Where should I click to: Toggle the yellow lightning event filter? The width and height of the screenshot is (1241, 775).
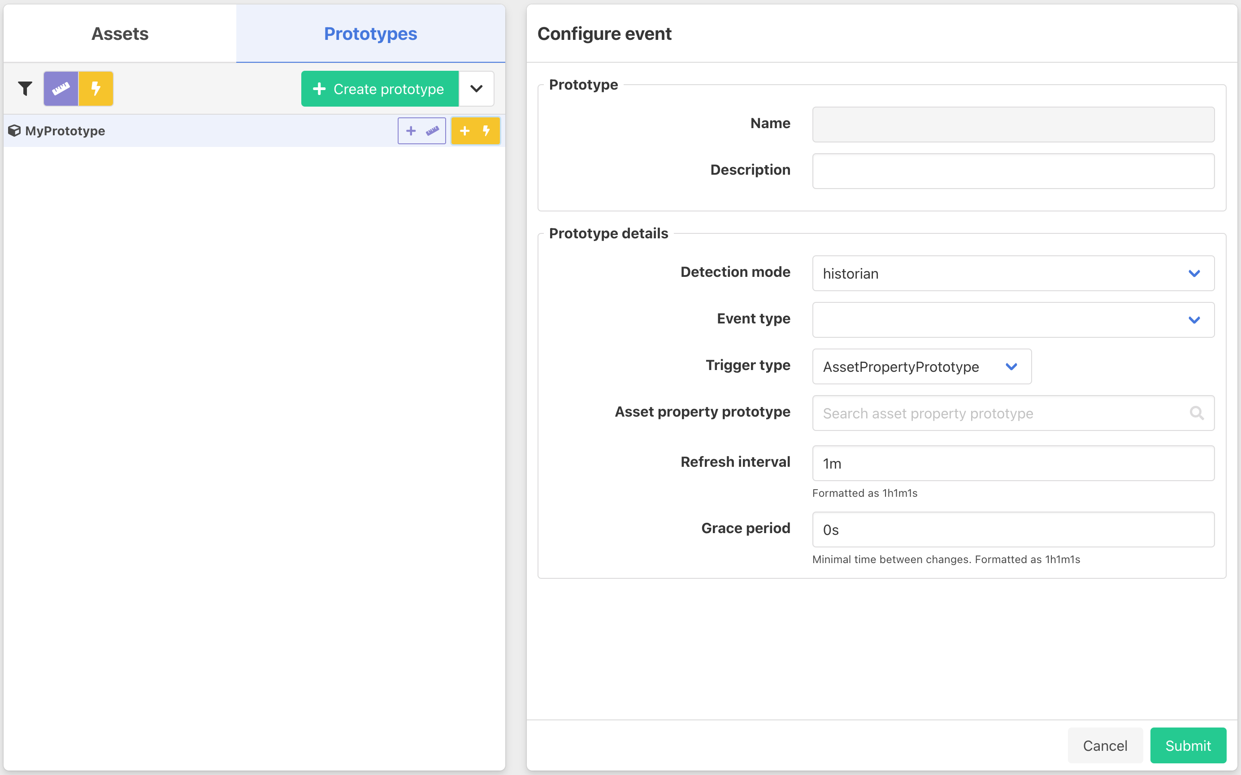pos(96,89)
